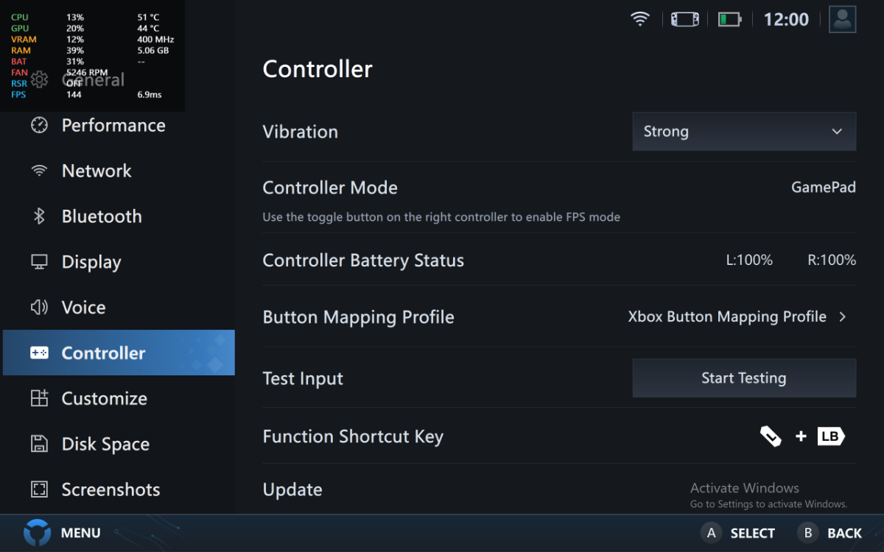Click the battery level icon
Viewport: 884px width, 552px height.
click(729, 19)
